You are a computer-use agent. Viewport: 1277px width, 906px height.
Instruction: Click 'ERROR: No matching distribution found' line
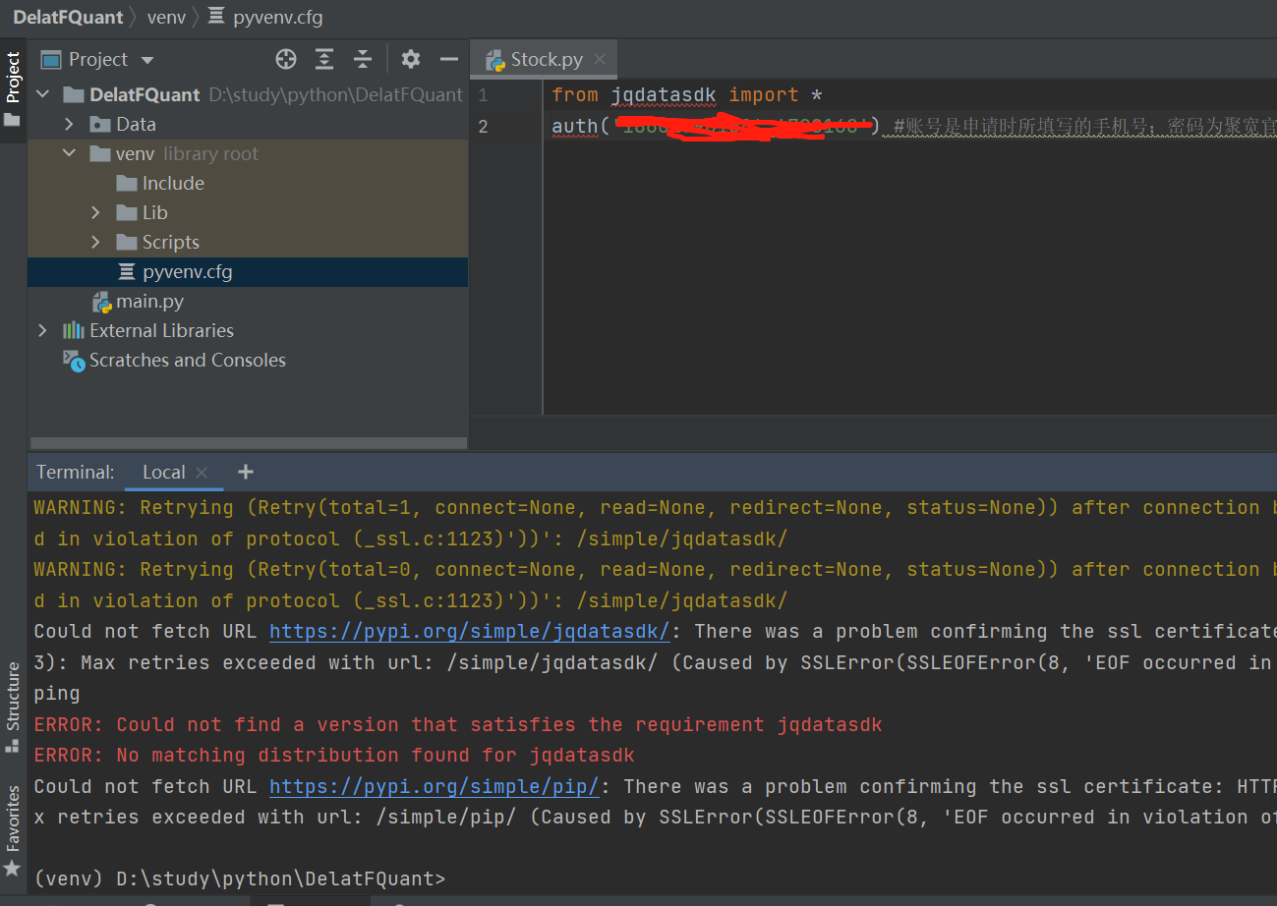pyautogui.click(x=334, y=756)
